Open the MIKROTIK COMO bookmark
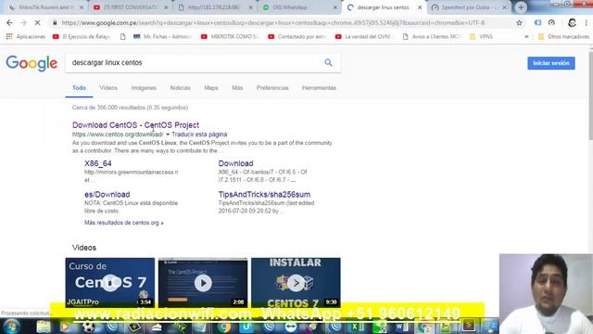This screenshot has height=334, width=593. (x=231, y=37)
